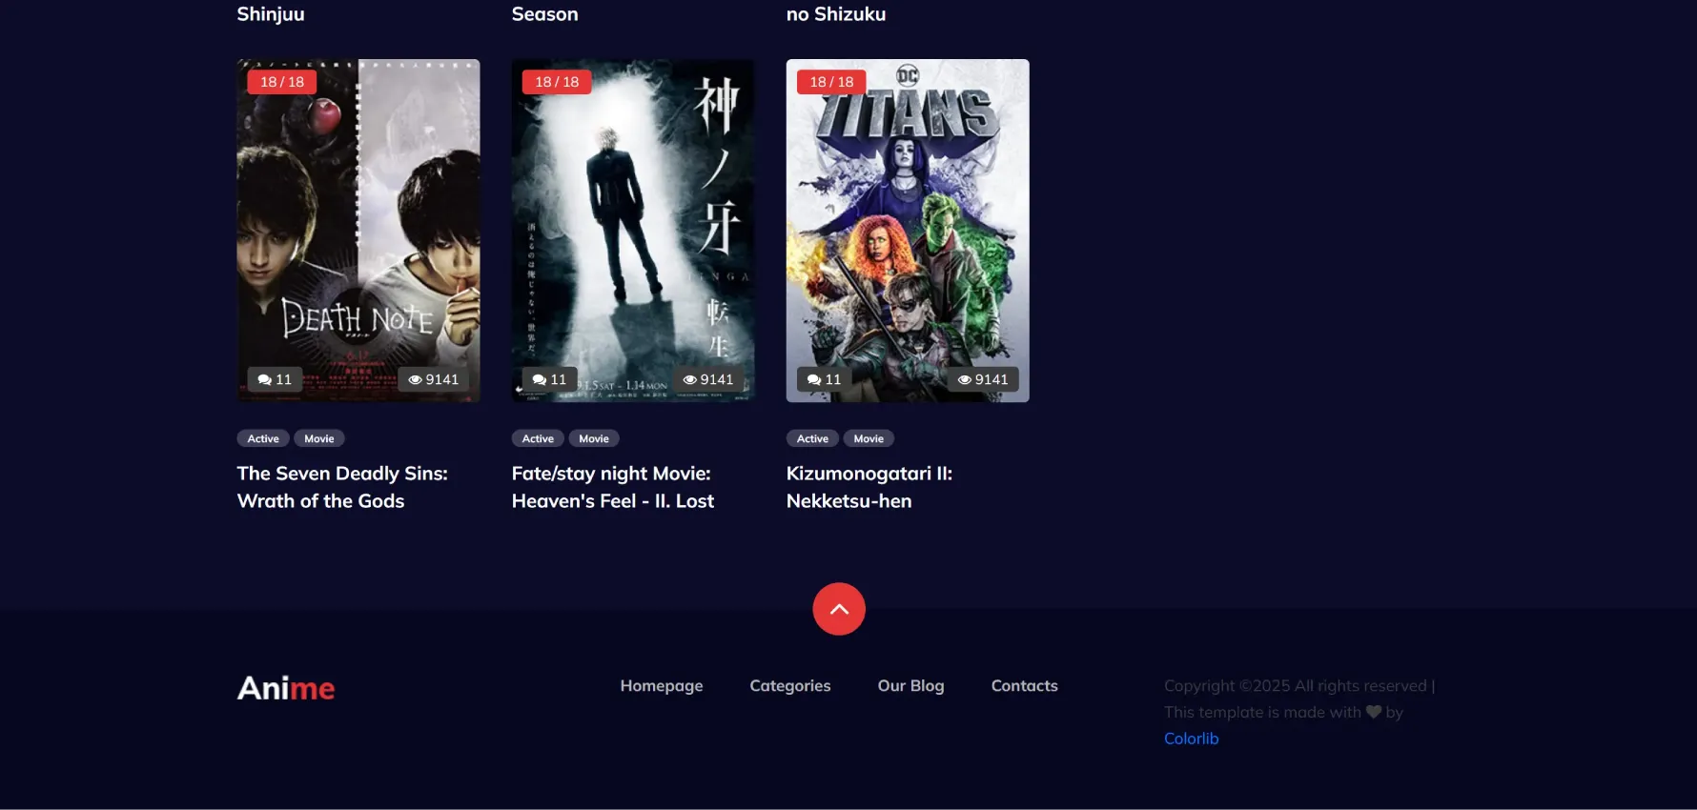Click 18 / 18 badge on Death Note poster
The height and width of the screenshot is (810, 1697).
282,82
